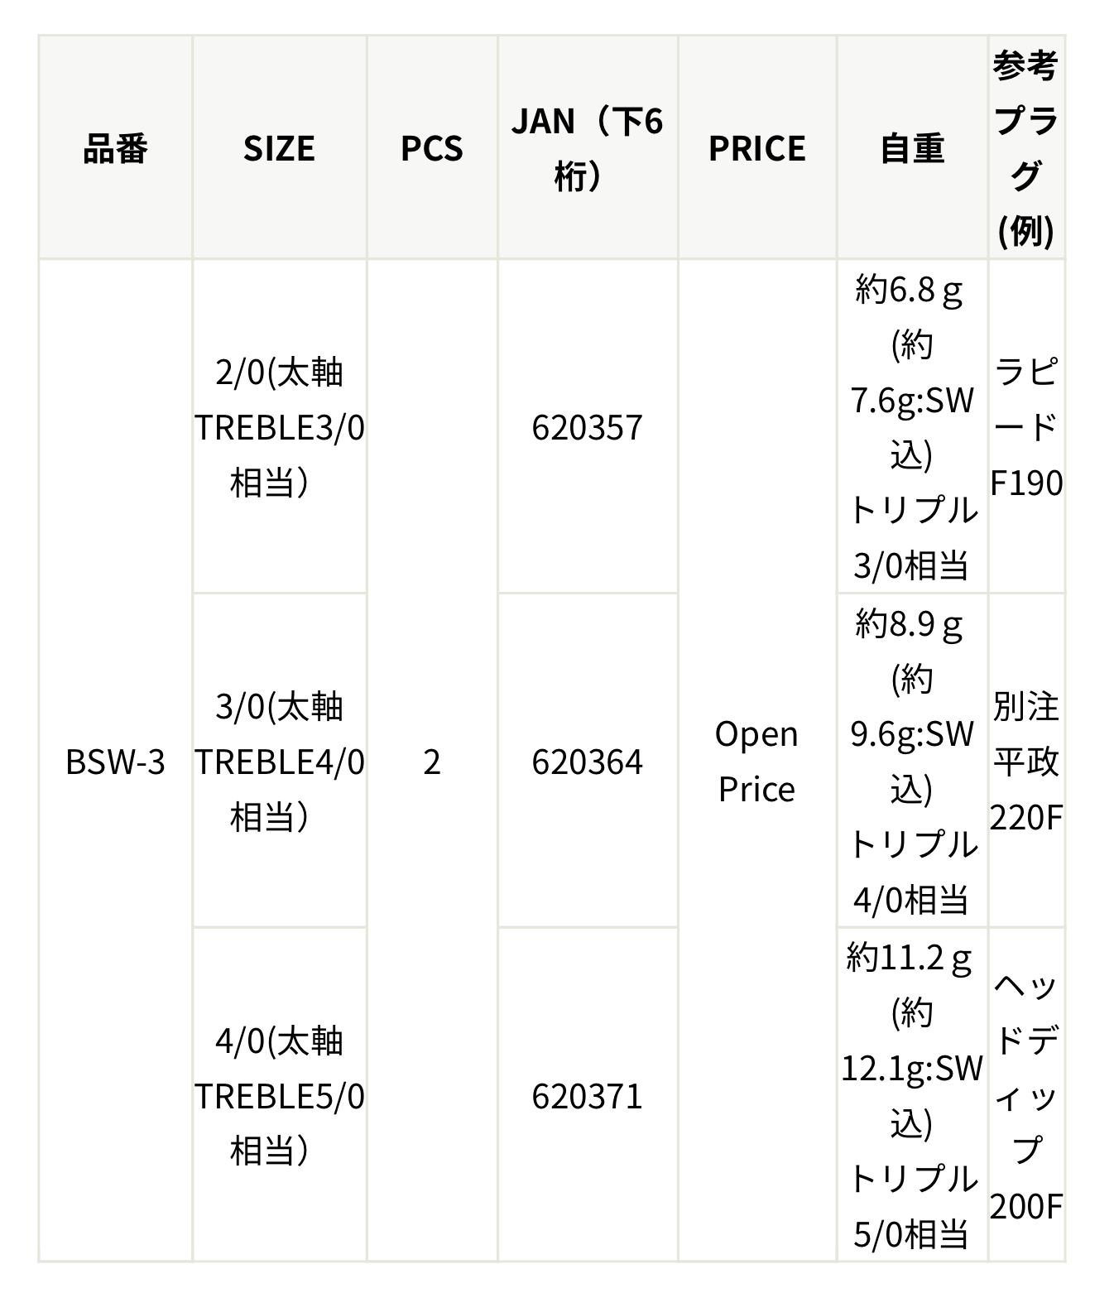Click the 約8.9g weight cell
Screen dimensions: 1114x1293
coord(912,762)
